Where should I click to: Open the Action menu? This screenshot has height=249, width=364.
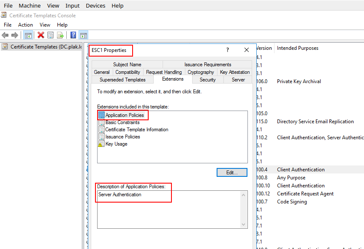pos(25,25)
